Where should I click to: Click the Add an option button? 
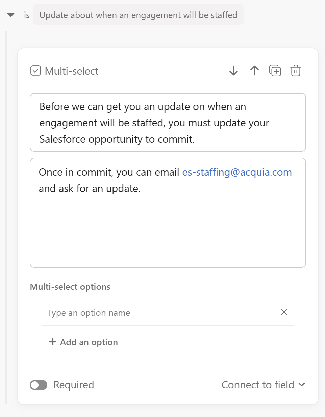click(89, 342)
